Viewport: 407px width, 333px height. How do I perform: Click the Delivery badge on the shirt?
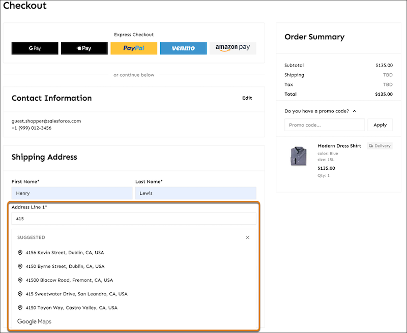(x=380, y=146)
